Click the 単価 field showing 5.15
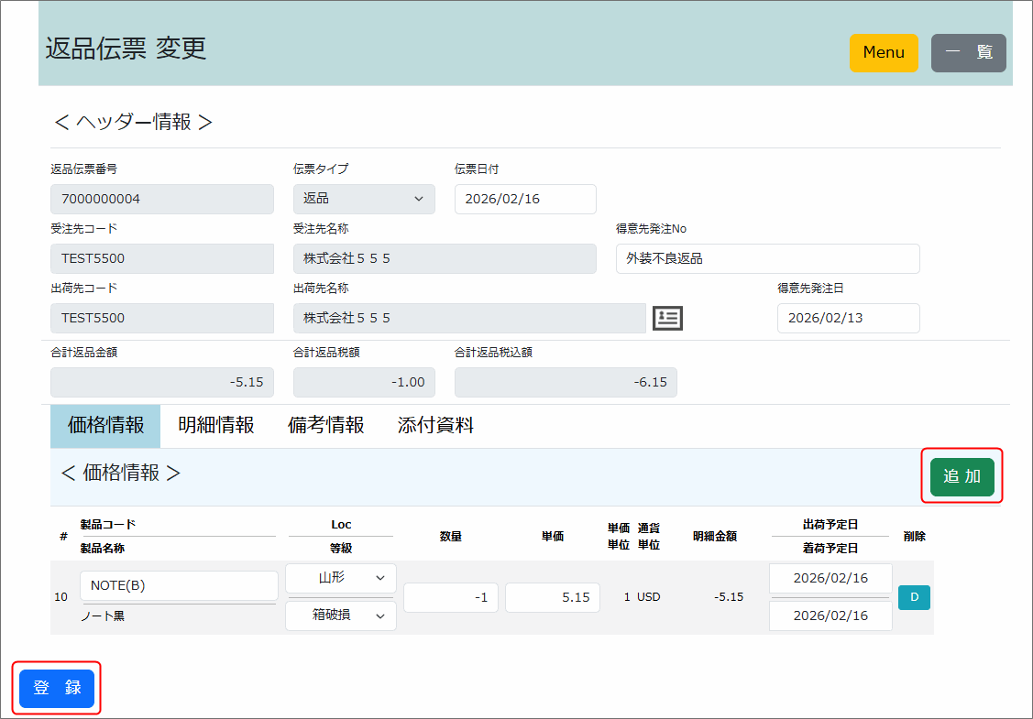This screenshot has height=719, width=1033. 553,597
